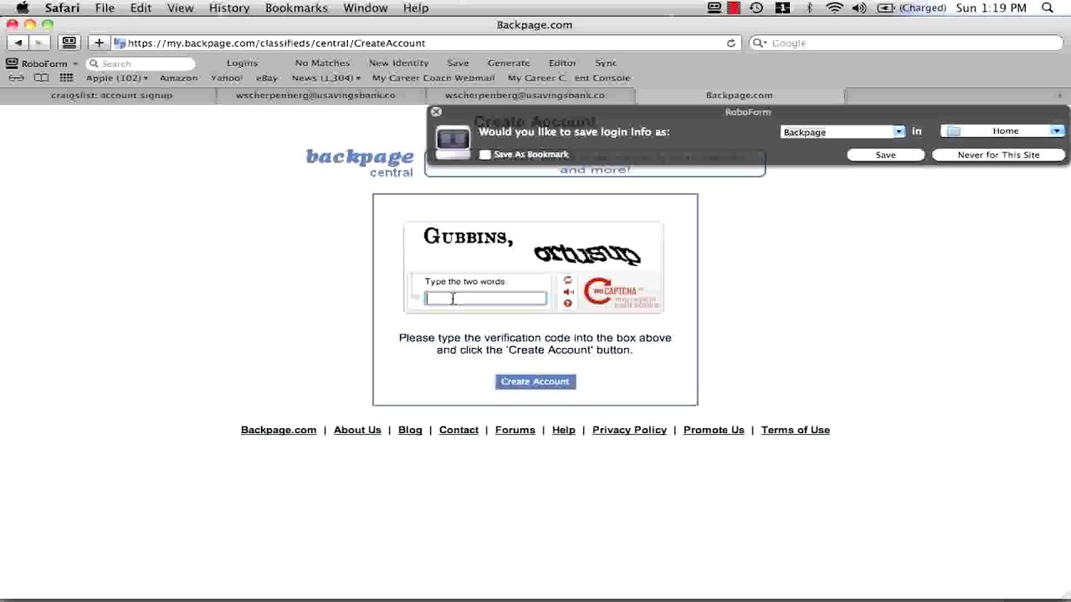The height and width of the screenshot is (602, 1071).
Task: Open the Edit menu
Action: click(x=141, y=8)
